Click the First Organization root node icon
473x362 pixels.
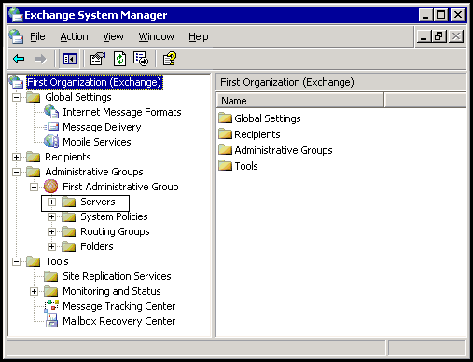pos(16,82)
